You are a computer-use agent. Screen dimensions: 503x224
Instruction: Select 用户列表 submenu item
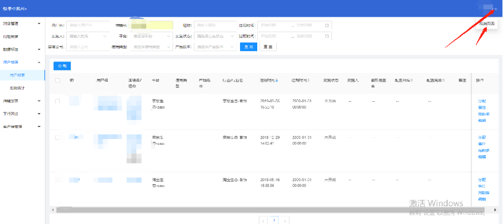(x=22, y=75)
